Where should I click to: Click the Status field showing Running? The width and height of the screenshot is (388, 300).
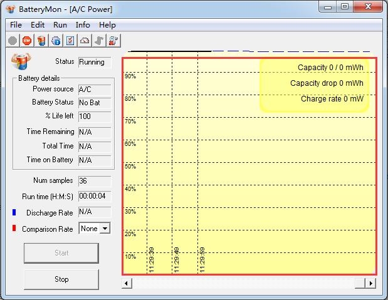[x=95, y=62]
